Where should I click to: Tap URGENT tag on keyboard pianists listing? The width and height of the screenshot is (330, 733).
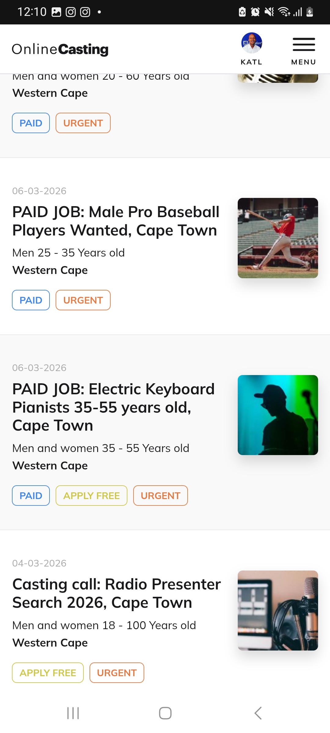click(160, 496)
